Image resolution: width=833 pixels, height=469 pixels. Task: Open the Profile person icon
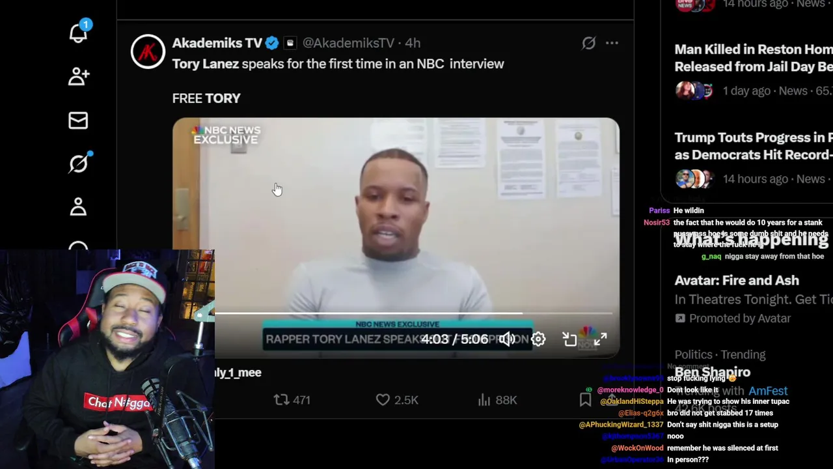78,207
